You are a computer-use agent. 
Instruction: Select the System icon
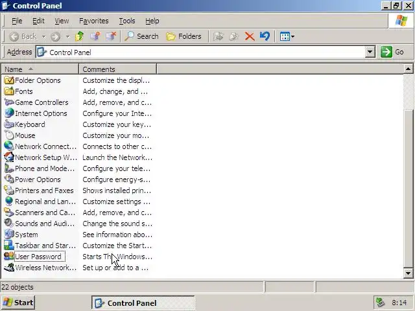point(9,235)
